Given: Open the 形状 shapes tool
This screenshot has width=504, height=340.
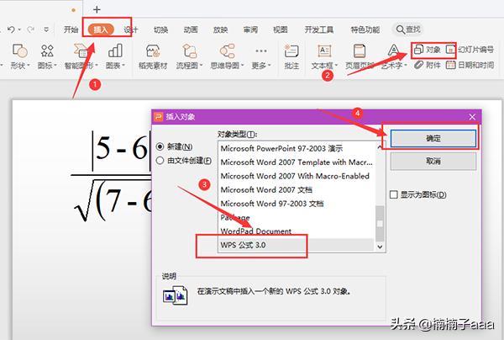Looking at the screenshot, I should [x=19, y=56].
